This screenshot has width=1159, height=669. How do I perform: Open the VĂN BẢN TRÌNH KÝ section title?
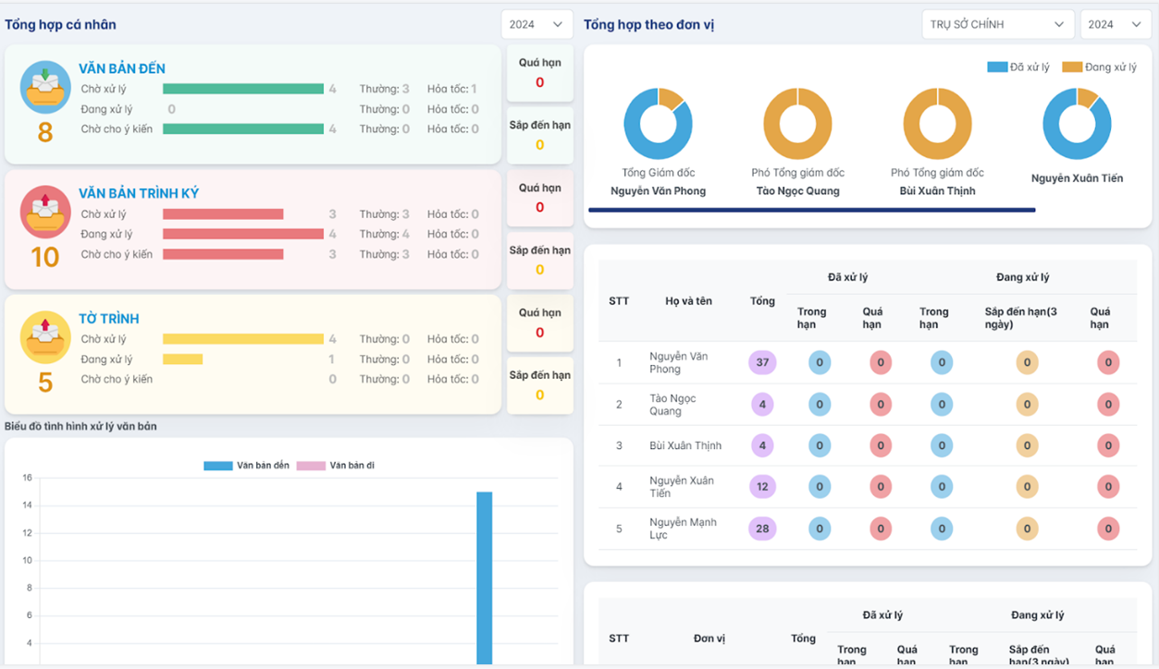click(139, 194)
